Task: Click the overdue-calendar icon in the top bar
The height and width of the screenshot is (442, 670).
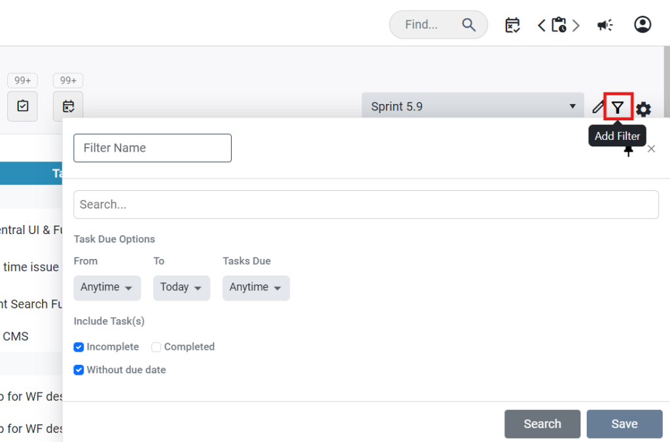Action: [512, 24]
